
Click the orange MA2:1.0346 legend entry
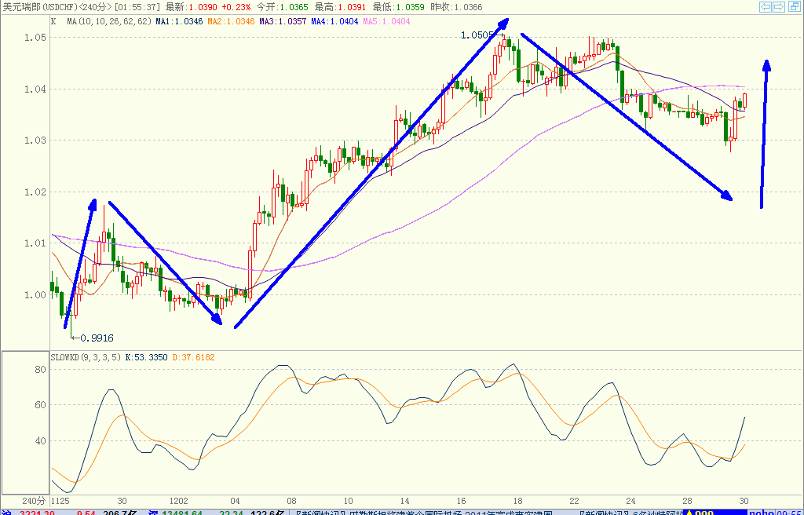tap(232, 21)
